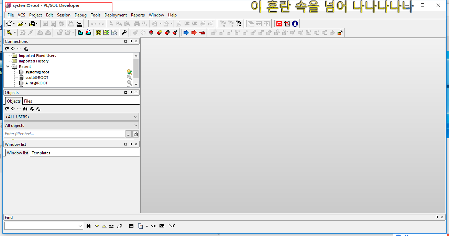The height and width of the screenshot is (236, 449).
Task: Click the Reopen recent files icon
Action: [x=32, y=24]
